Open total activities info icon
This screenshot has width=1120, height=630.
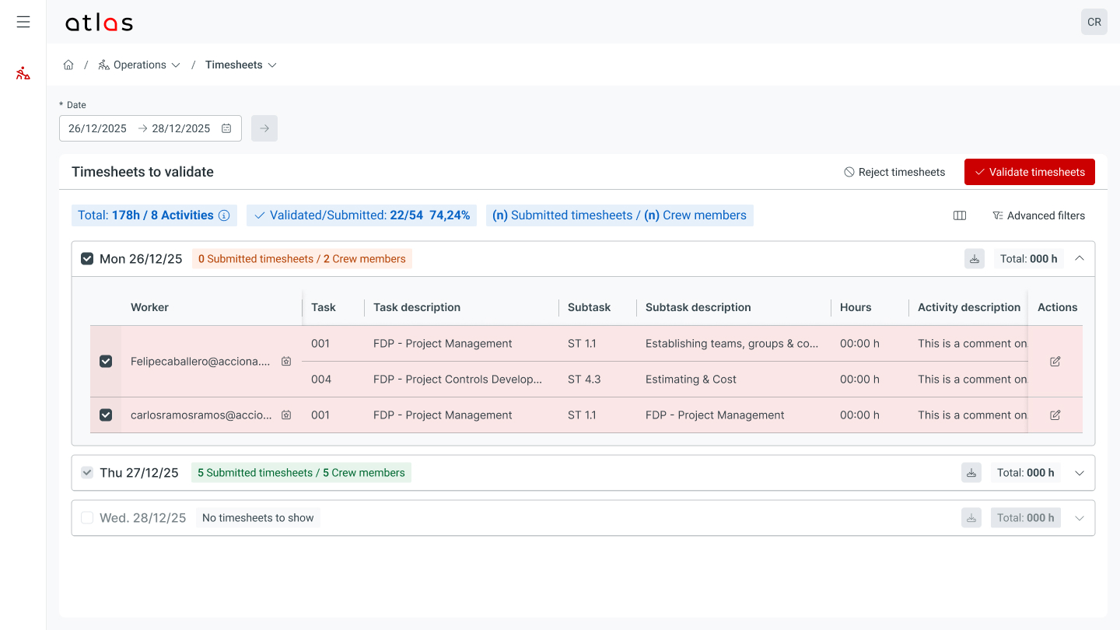pyautogui.click(x=224, y=215)
